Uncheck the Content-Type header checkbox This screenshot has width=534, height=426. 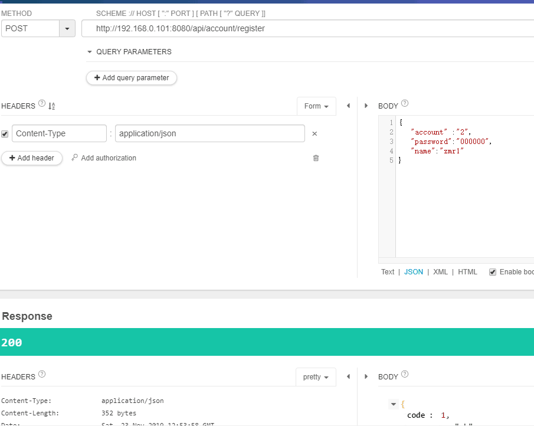point(5,134)
